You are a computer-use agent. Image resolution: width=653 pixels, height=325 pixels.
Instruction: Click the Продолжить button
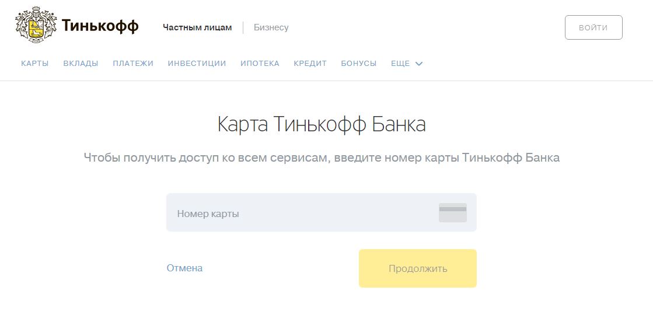pos(418,268)
